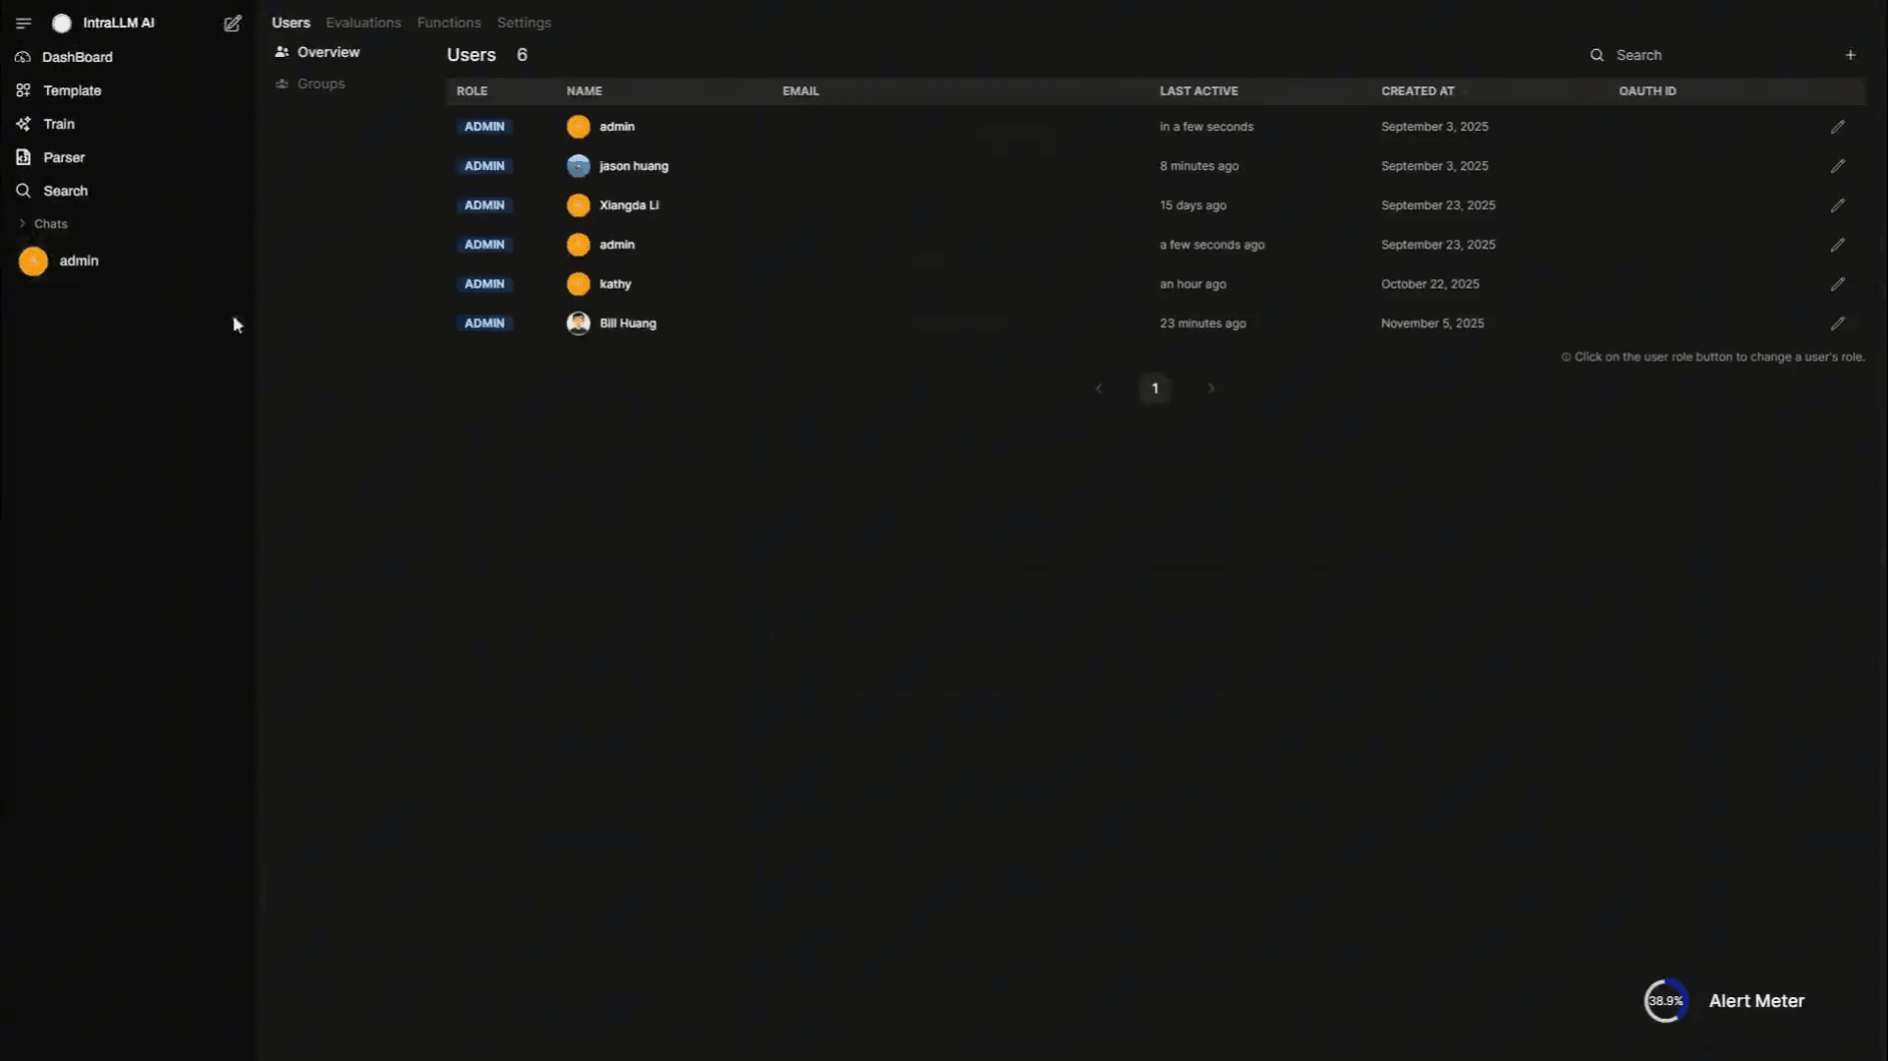Go to the Train section

(45, 124)
